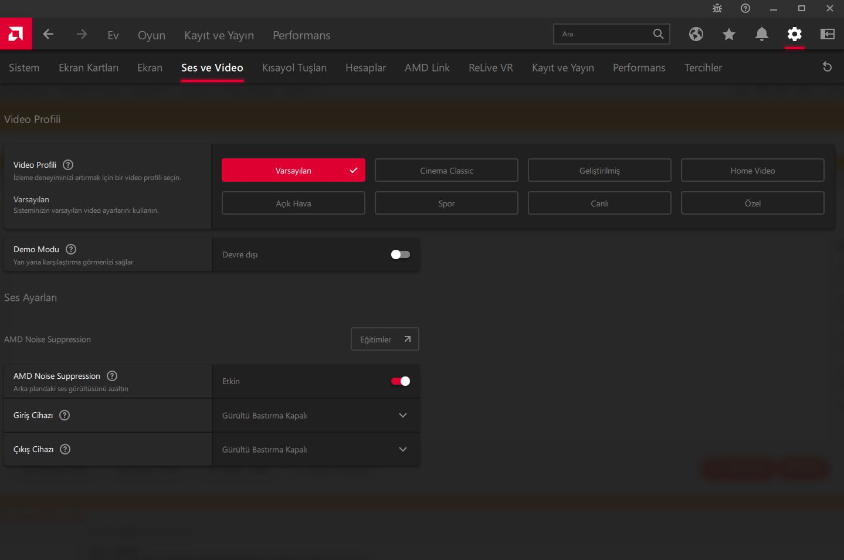
Task: Switch to the Hesaplar tab
Action: click(x=365, y=67)
